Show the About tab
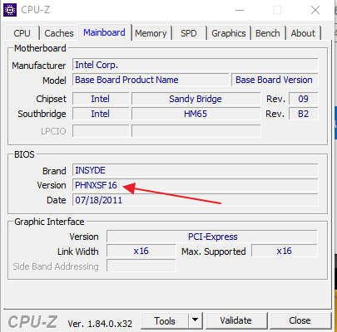This screenshot has height=332, width=337. click(303, 33)
